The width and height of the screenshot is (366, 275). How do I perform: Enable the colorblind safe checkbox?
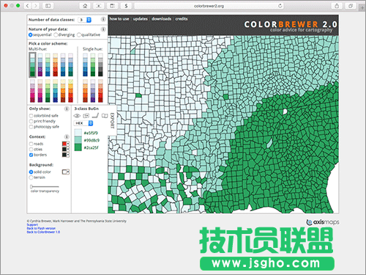pyautogui.click(x=31, y=116)
